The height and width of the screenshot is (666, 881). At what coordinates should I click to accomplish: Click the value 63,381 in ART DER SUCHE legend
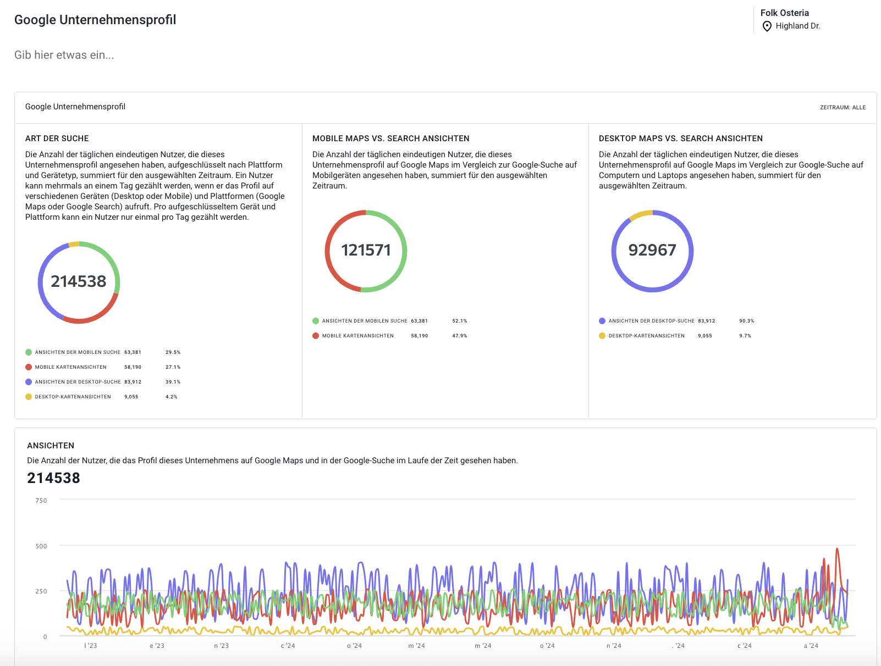(x=133, y=352)
